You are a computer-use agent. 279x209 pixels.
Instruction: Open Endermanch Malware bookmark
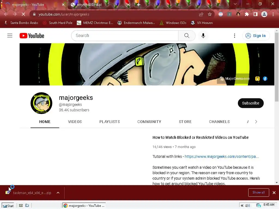pyautogui.click(x=136, y=23)
